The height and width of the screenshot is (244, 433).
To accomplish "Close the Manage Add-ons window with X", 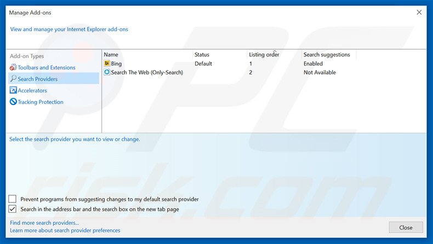I will coord(419,13).
